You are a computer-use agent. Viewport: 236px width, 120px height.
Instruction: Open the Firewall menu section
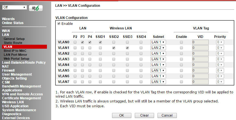(x=8, y=70)
